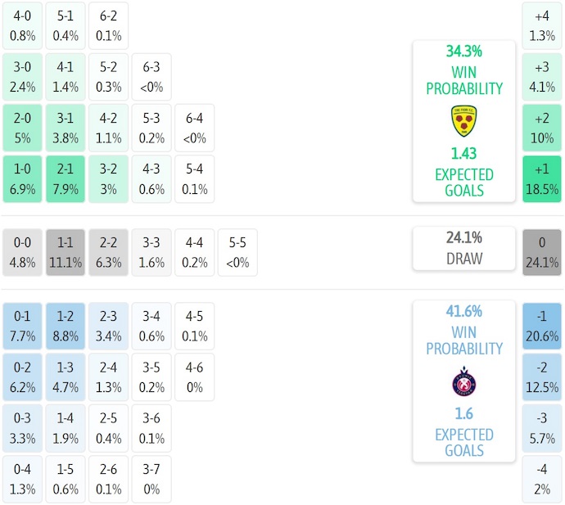Image resolution: width=565 pixels, height=505 pixels.
Task: Click the +1 goal margin box
Action: click(542, 178)
